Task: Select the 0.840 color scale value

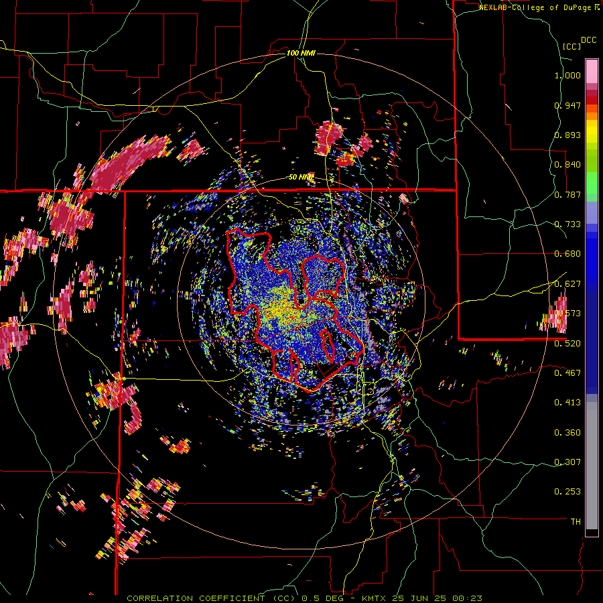Action: 567,164
